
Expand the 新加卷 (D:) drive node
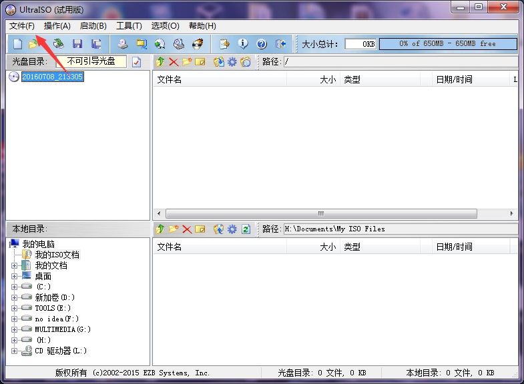click(14, 297)
